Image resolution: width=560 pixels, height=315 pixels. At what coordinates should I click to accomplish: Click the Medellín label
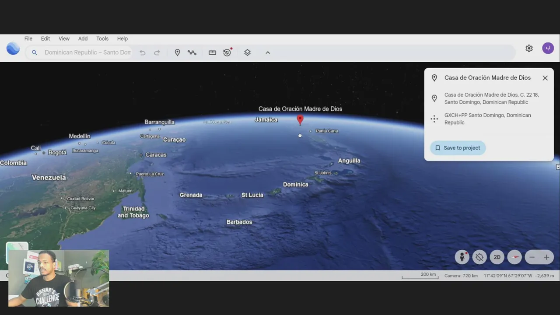[80, 136]
